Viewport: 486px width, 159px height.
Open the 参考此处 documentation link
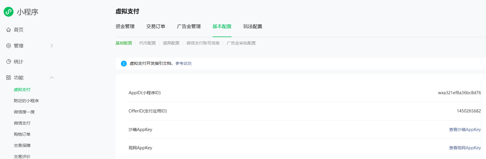pyautogui.click(x=184, y=63)
